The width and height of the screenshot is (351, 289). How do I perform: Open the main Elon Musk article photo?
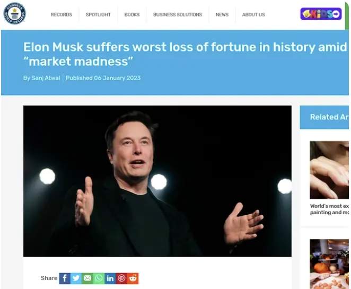pyautogui.click(x=157, y=181)
